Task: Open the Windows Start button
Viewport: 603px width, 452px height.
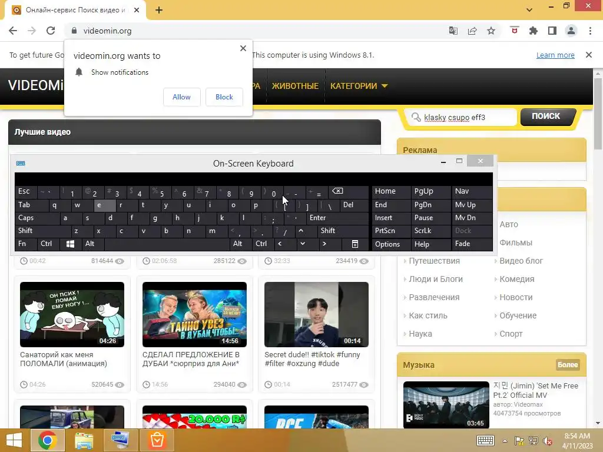Action: [14, 440]
